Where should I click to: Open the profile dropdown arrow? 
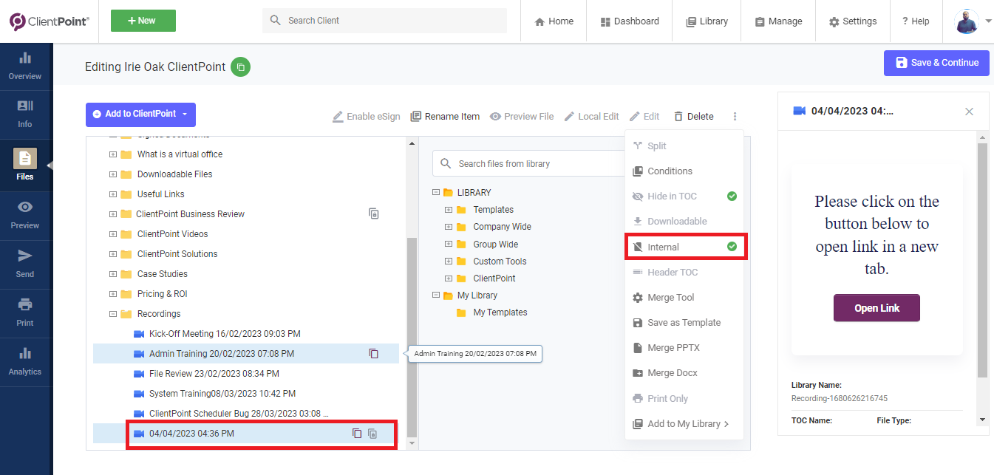coord(988,21)
